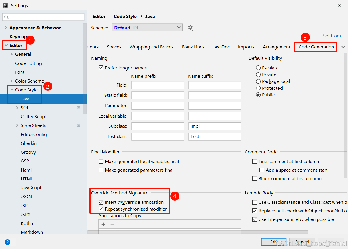Click the settings tree vertical scrollbar
Viewport: 348px width, 249px height.
(85, 68)
